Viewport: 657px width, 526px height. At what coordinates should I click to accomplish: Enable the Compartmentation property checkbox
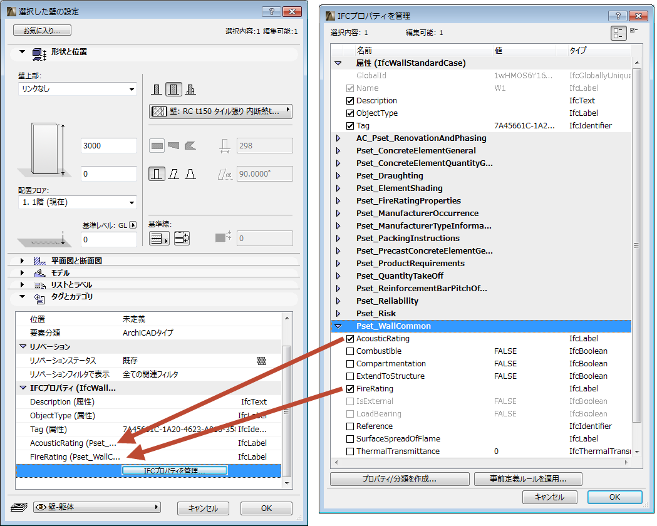(350, 364)
